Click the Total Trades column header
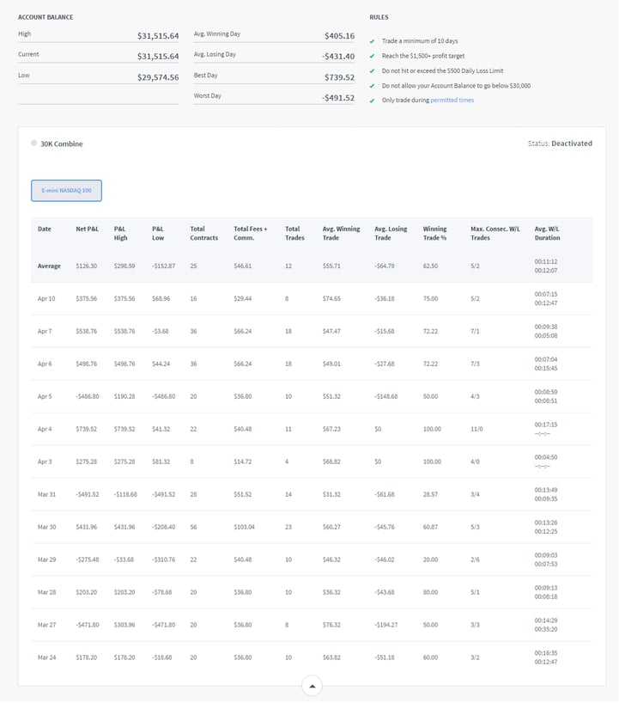 (x=294, y=234)
